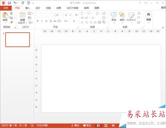The width and height of the screenshot is (166, 128).
Task: Select the Format Painter brush icon
Action: [x=11, y=22]
